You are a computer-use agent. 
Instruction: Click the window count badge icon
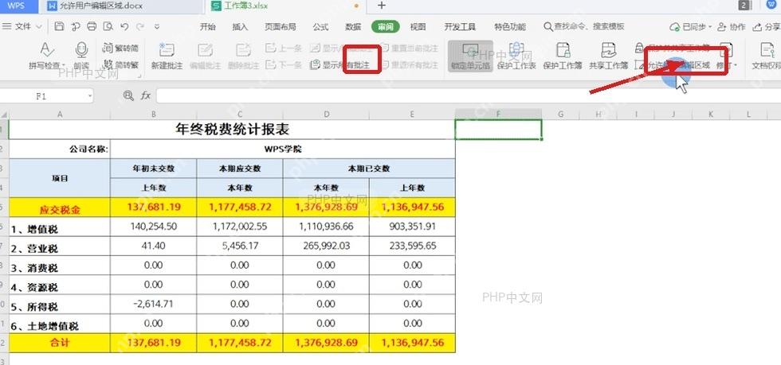tap(744, 6)
